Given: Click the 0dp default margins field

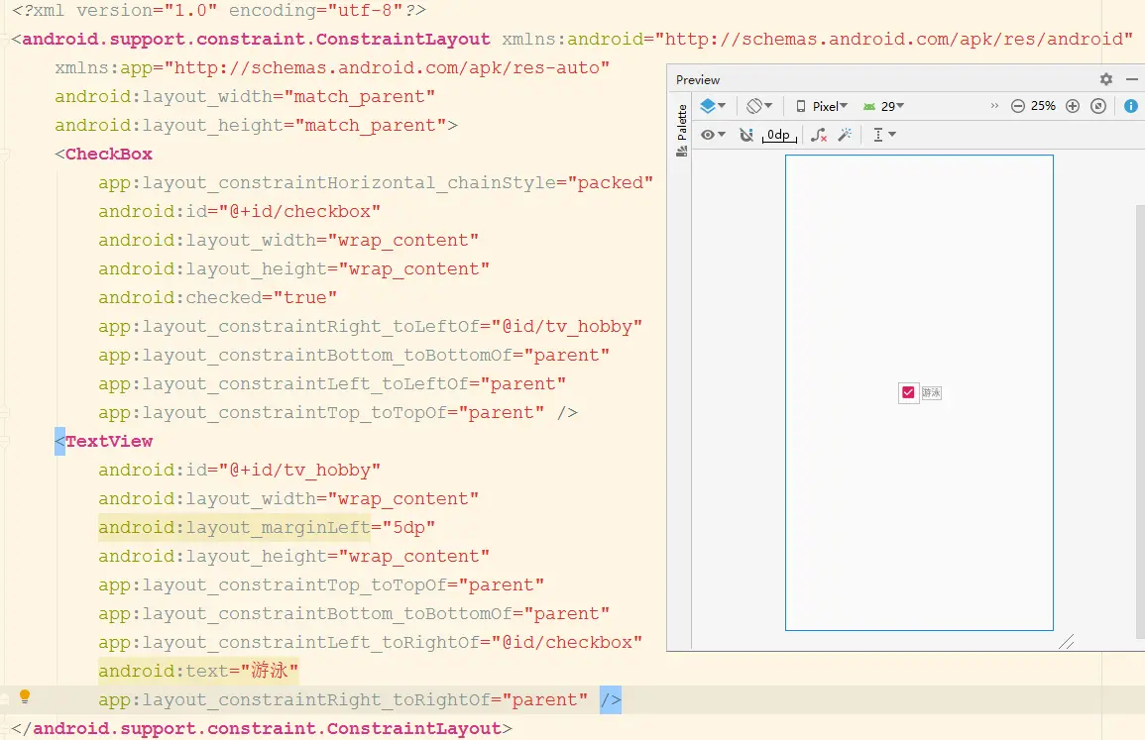Looking at the screenshot, I should point(779,135).
